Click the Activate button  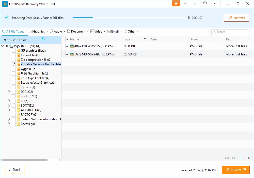click(x=236, y=18)
